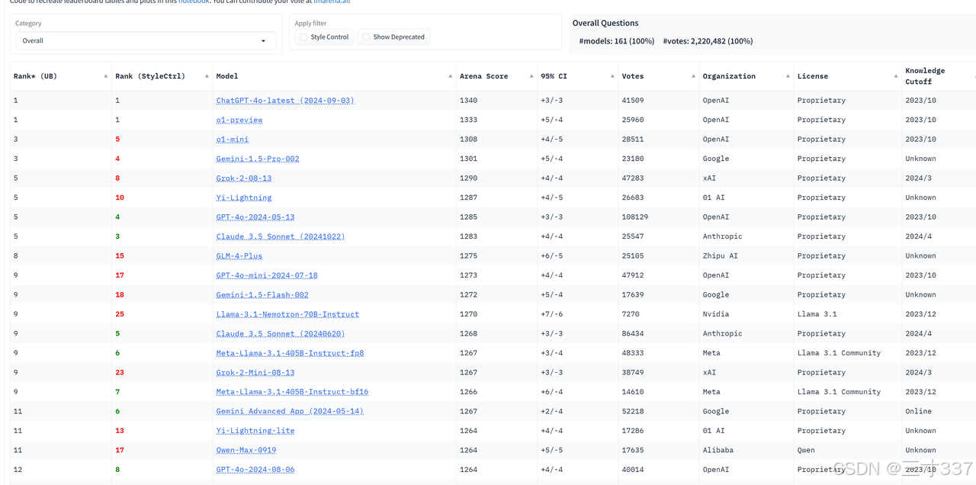The width and height of the screenshot is (976, 485).
Task: Sort by Rank* (UB) column arrow
Action: click(x=105, y=76)
